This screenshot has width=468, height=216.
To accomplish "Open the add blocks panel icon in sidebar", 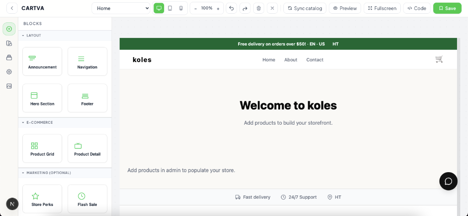I will coord(9,29).
